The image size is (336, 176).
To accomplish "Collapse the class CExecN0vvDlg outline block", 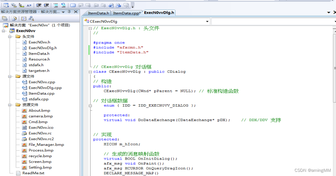I will [x=90, y=72].
